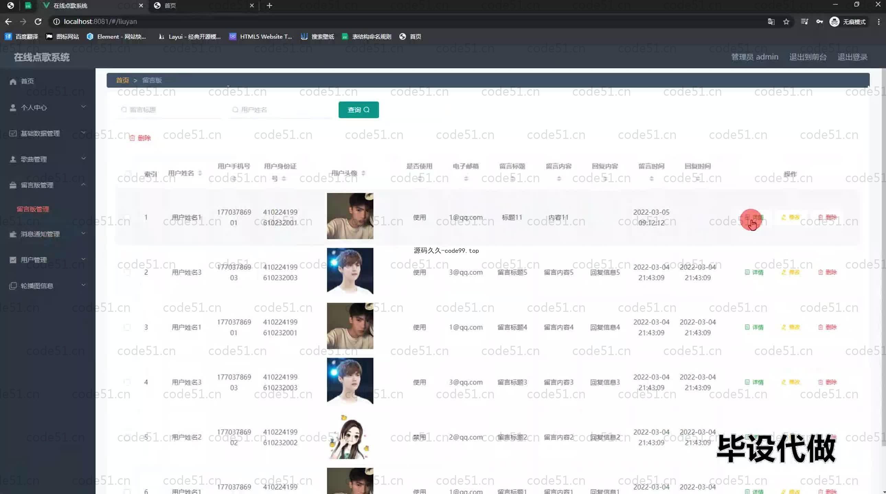Open the Layui bookmark
Viewport: 886px width, 494px height.
(x=190, y=36)
